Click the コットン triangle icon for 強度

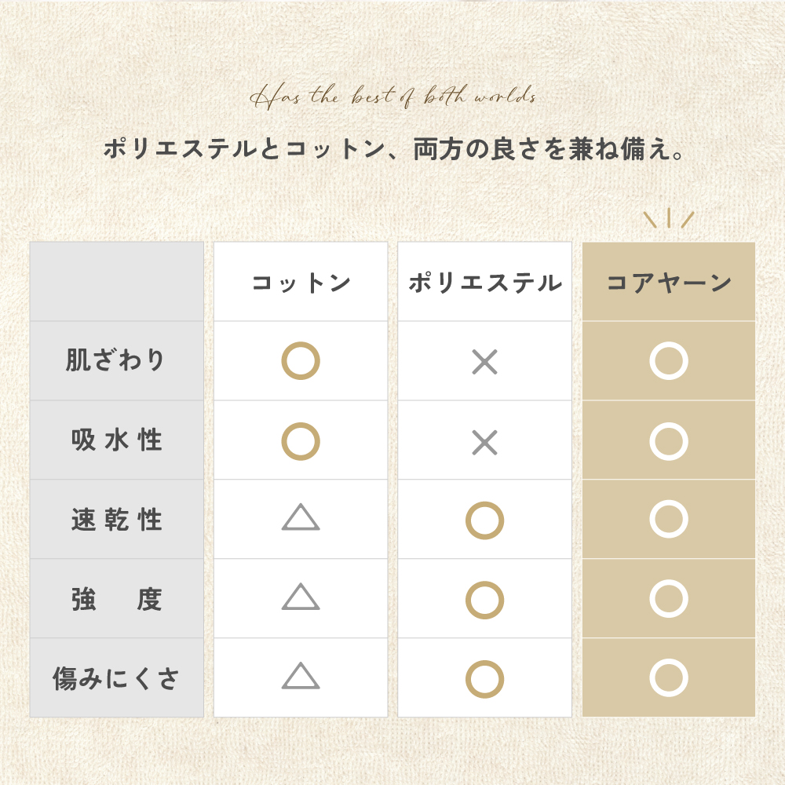point(301,597)
